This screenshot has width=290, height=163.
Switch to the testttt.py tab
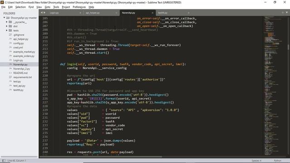coord(163,13)
